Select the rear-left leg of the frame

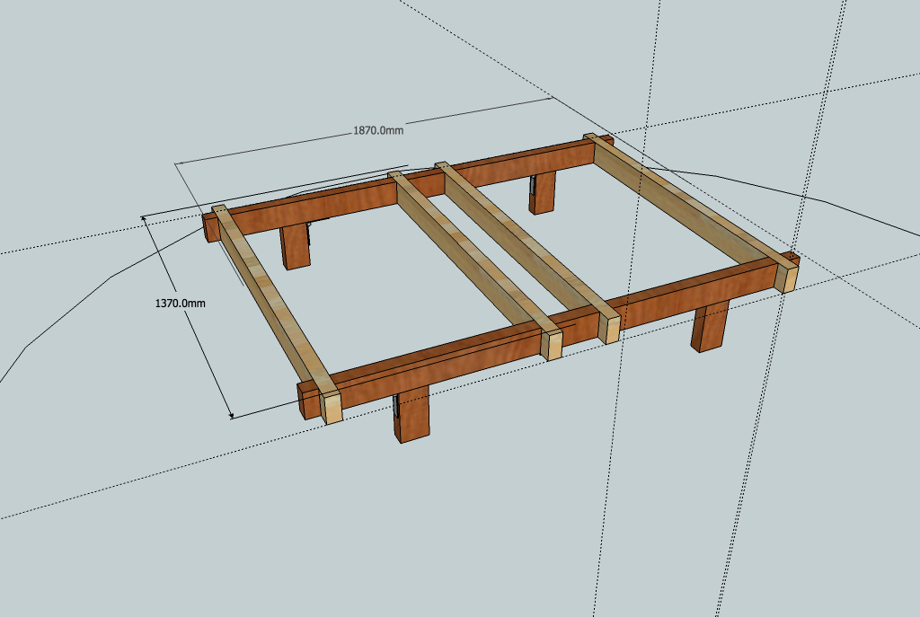[x=293, y=246]
